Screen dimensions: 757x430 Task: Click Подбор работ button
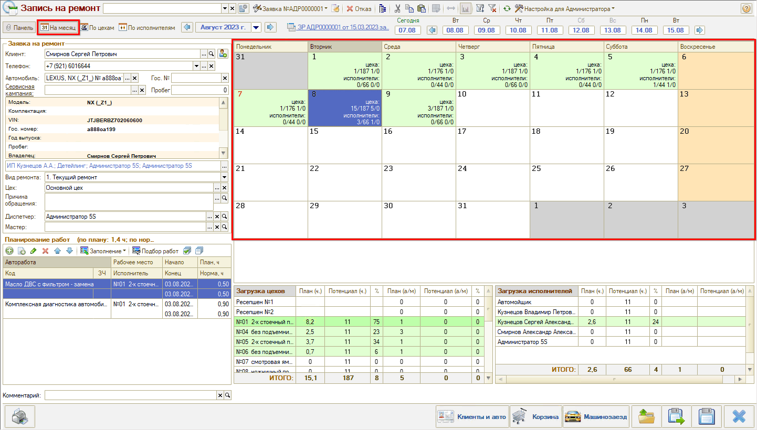click(155, 251)
